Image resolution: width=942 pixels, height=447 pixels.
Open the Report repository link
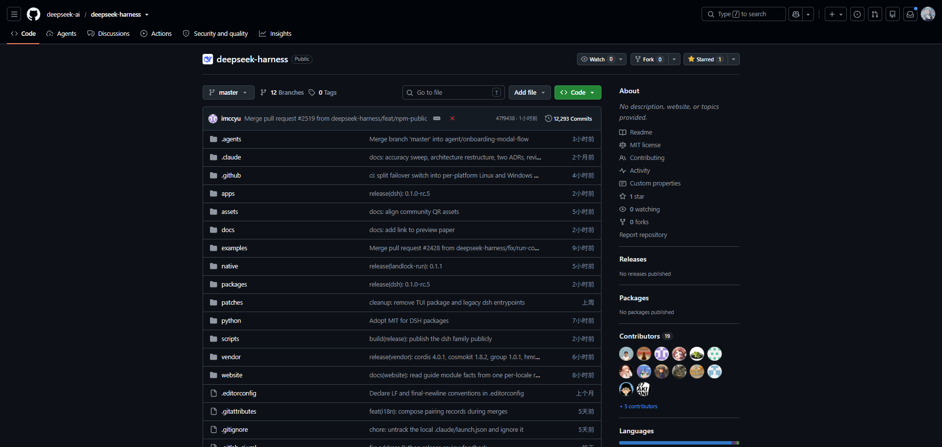[643, 235]
